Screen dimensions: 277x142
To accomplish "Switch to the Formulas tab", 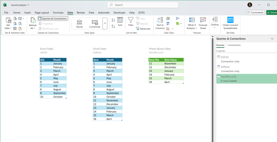I will click(58, 12).
